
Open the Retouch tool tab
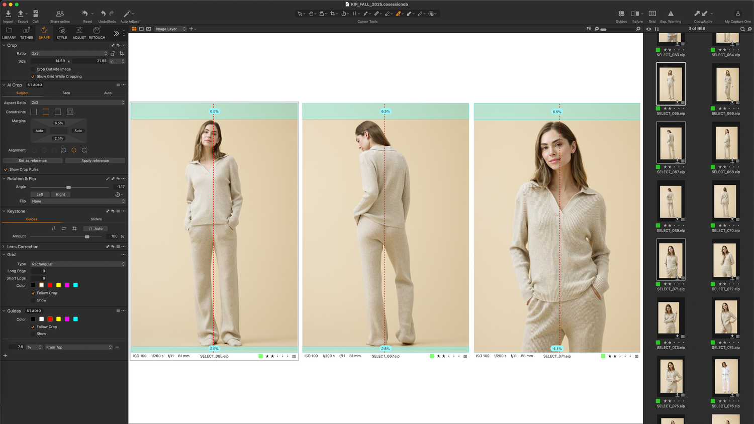tap(97, 31)
